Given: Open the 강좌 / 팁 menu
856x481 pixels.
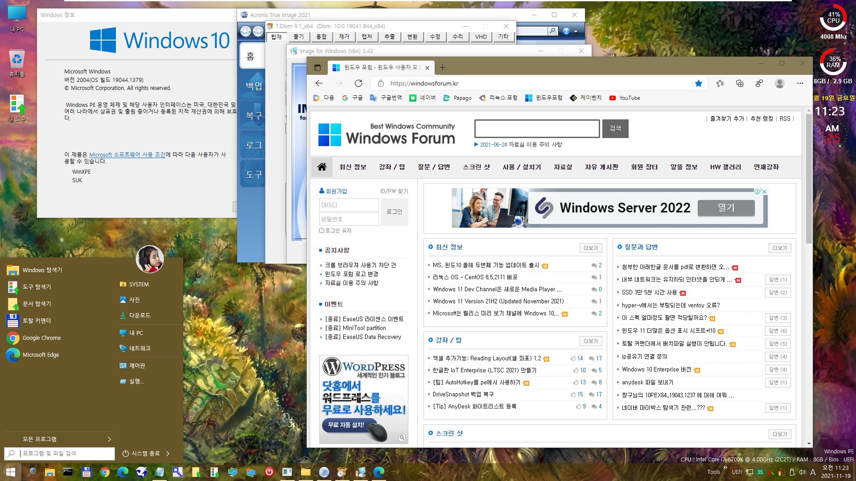Looking at the screenshot, I should click(392, 167).
